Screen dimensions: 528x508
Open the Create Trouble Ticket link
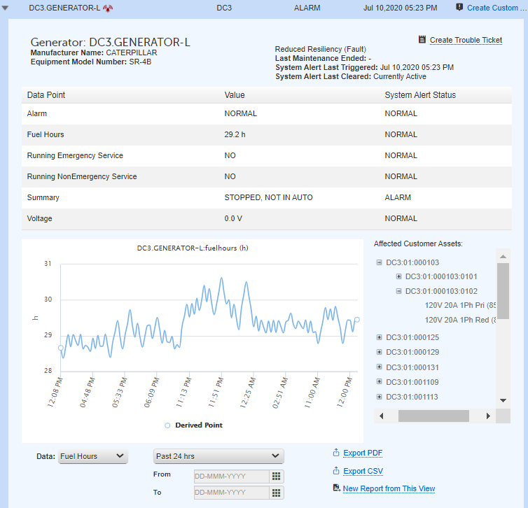466,40
